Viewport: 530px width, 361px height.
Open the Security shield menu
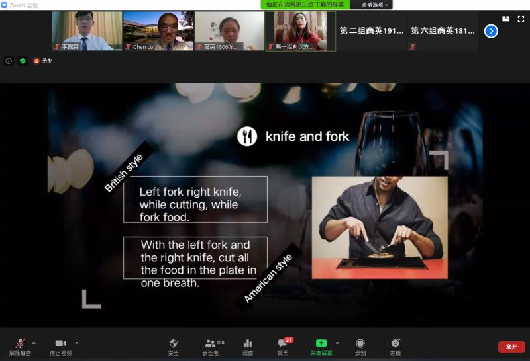[173, 347]
